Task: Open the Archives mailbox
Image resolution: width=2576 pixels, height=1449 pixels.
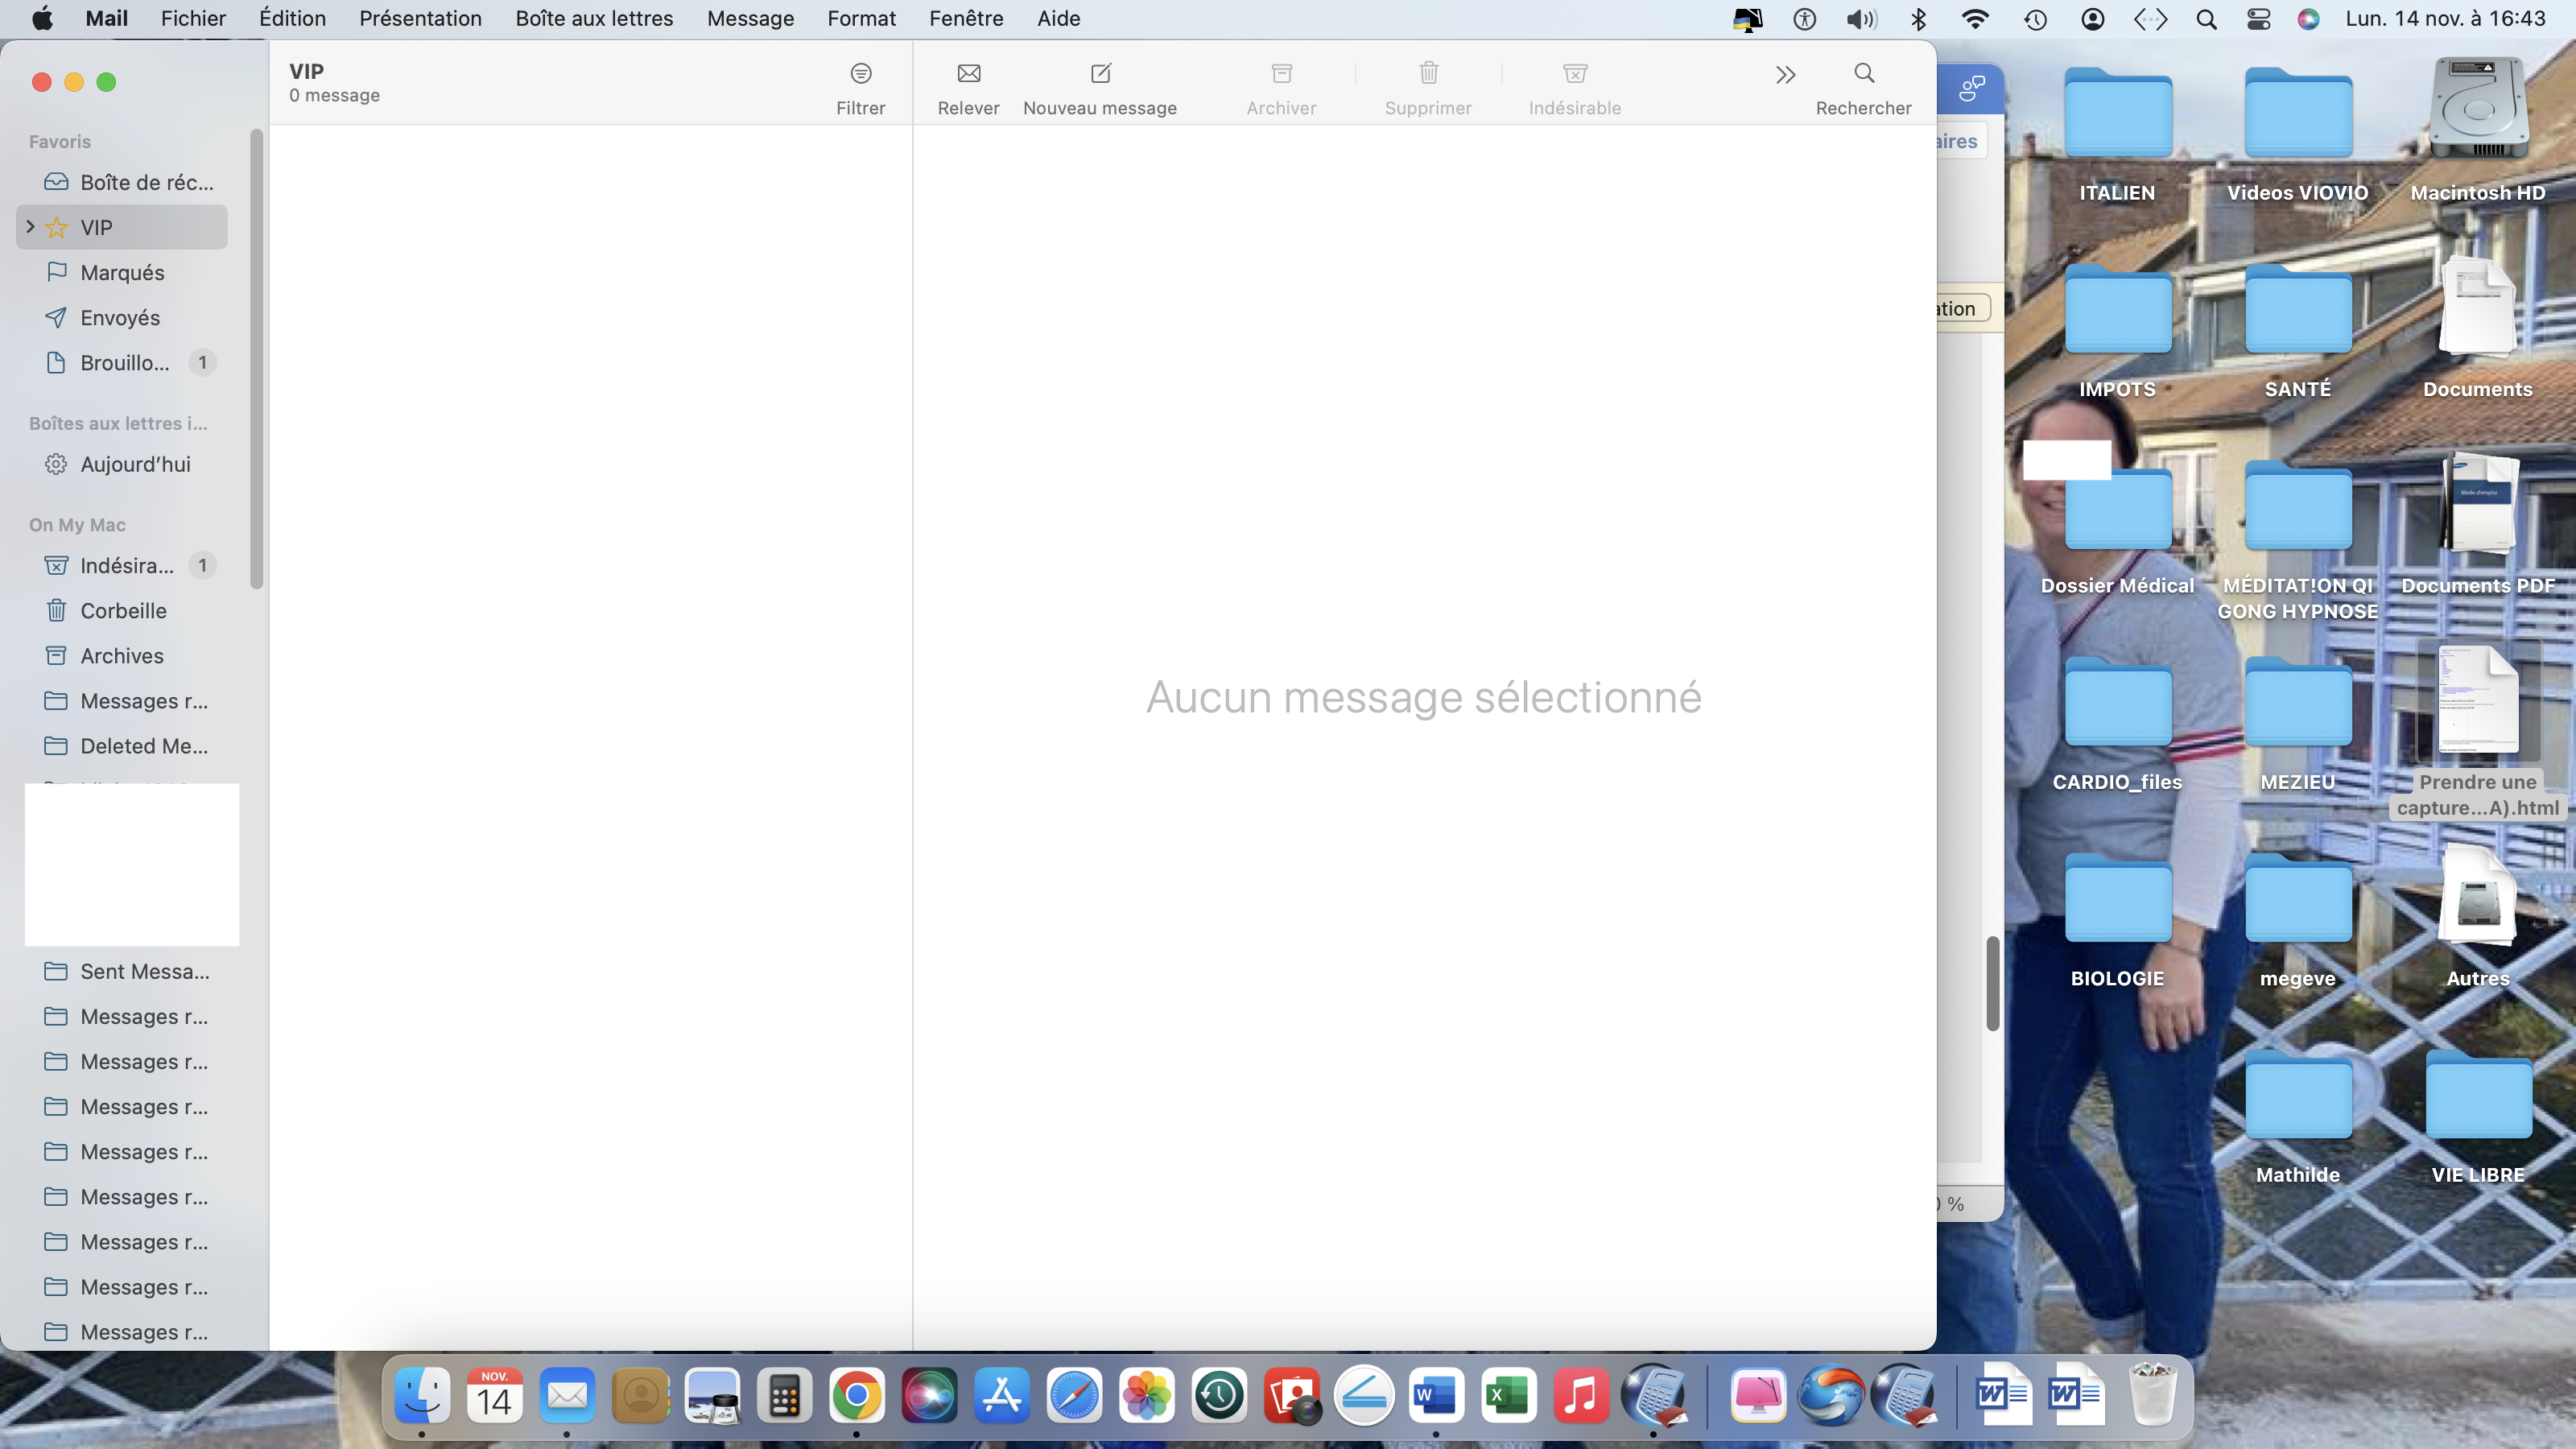Action: pos(122,656)
